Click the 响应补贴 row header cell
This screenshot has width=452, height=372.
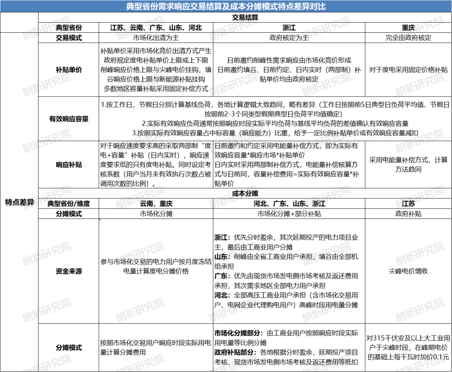(69, 165)
